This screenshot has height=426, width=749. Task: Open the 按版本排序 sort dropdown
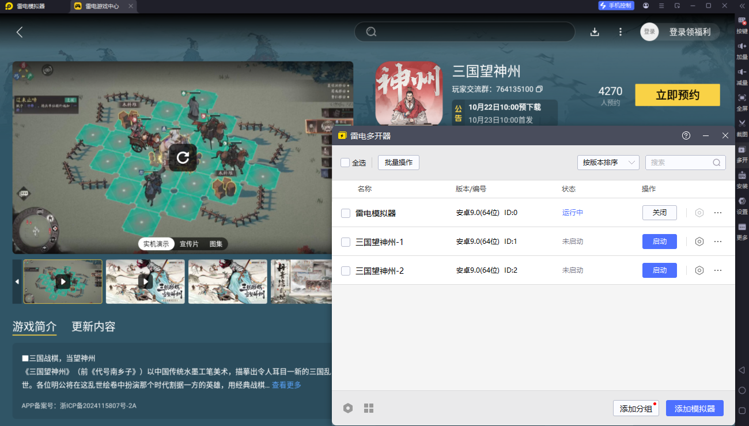[x=608, y=163]
